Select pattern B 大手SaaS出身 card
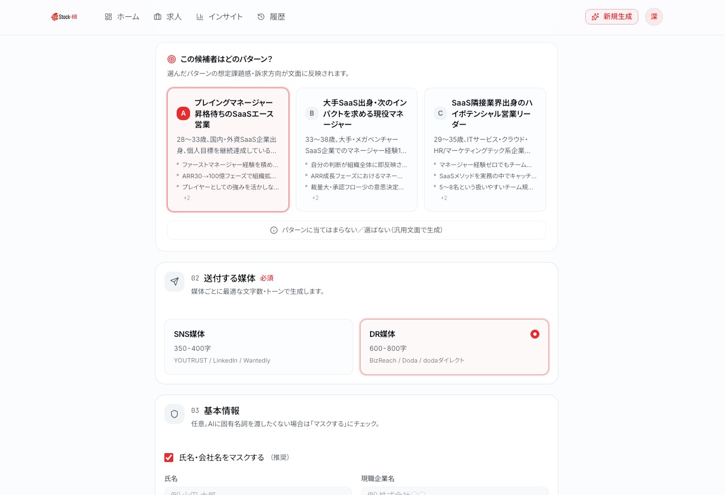Screen dimensions: 725x495 [x=357, y=150]
